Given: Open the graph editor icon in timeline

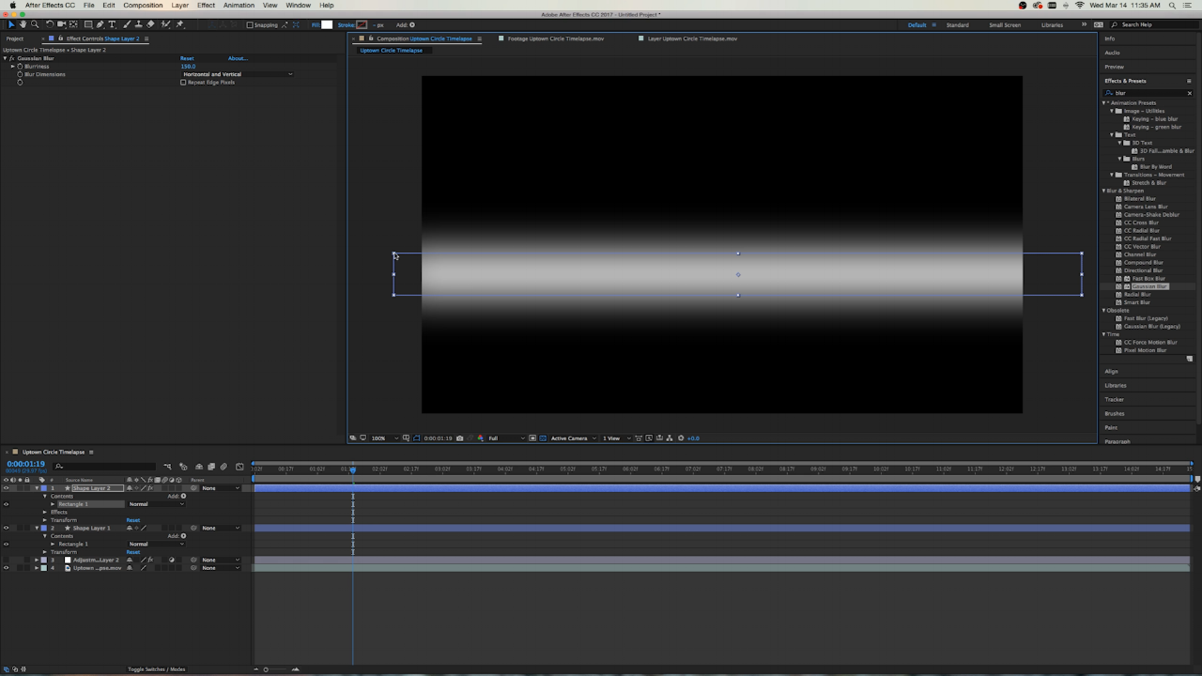Looking at the screenshot, I should click(239, 467).
